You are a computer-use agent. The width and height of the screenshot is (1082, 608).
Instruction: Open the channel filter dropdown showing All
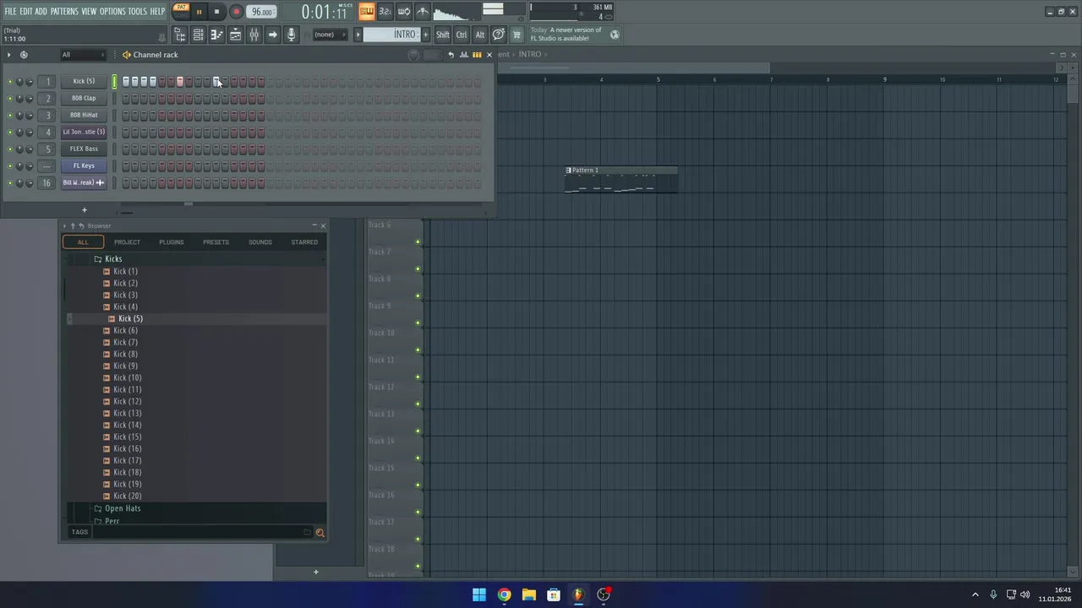tap(82, 55)
